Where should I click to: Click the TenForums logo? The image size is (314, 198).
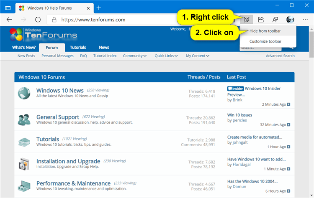click(43, 34)
